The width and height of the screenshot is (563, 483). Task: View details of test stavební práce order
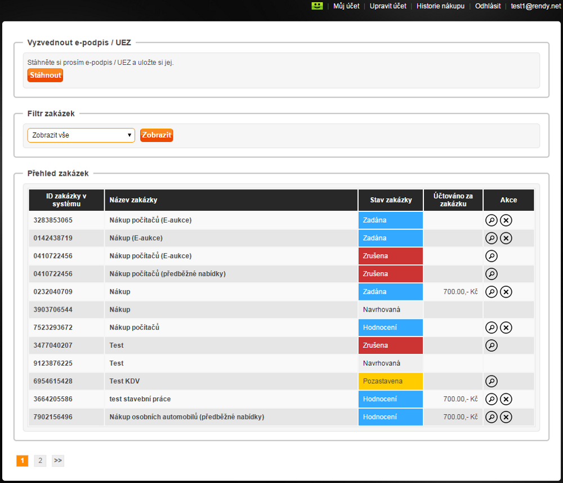(491, 399)
